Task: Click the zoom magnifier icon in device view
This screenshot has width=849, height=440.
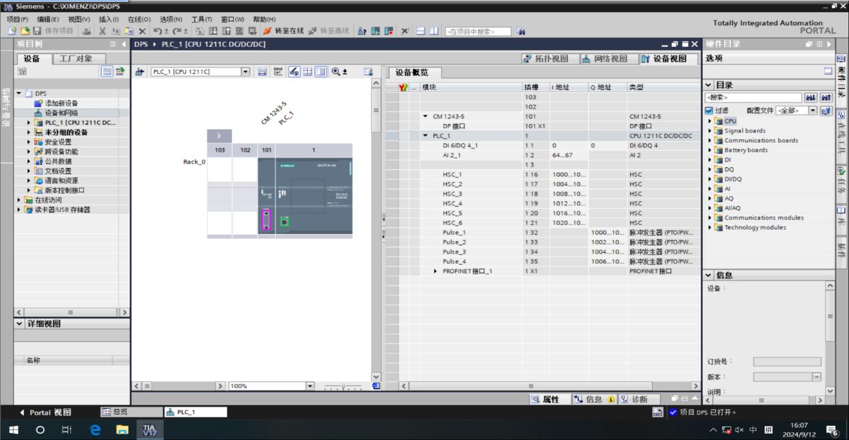Action: click(336, 72)
